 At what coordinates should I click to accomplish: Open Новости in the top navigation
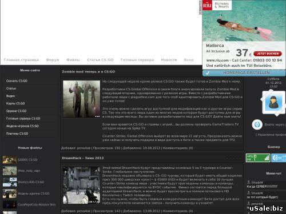[169, 60]
